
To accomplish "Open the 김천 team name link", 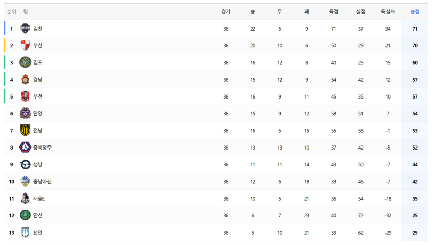I will pos(38,29).
